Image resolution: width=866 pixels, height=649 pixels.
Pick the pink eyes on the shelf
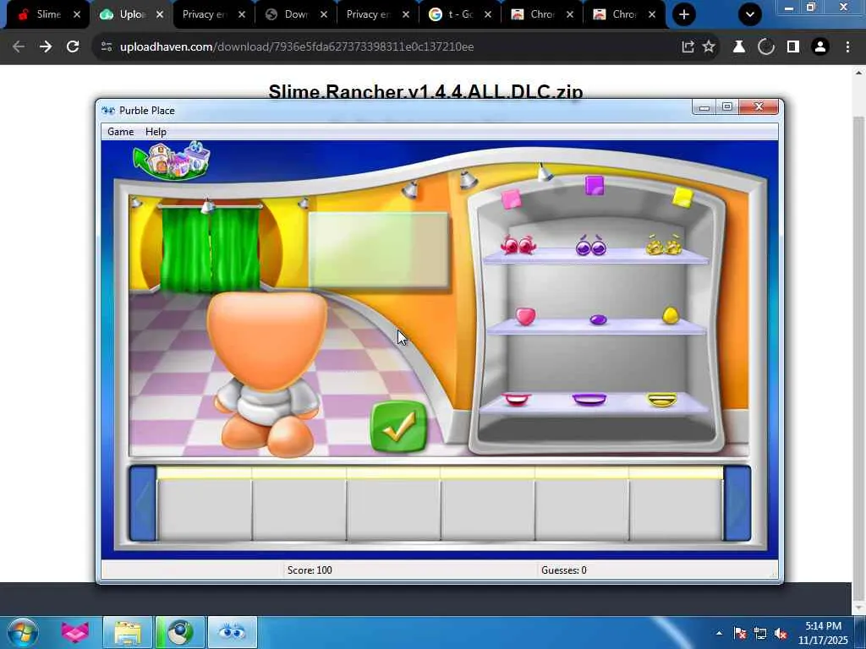coord(518,244)
